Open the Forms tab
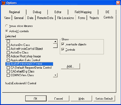121x105 pixels. point(82,18)
